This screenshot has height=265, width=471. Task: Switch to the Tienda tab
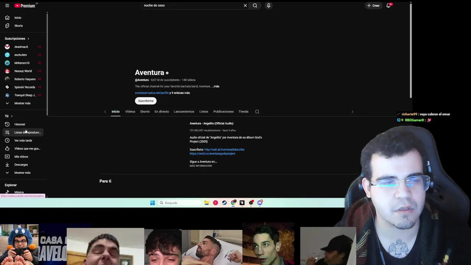pos(243,112)
